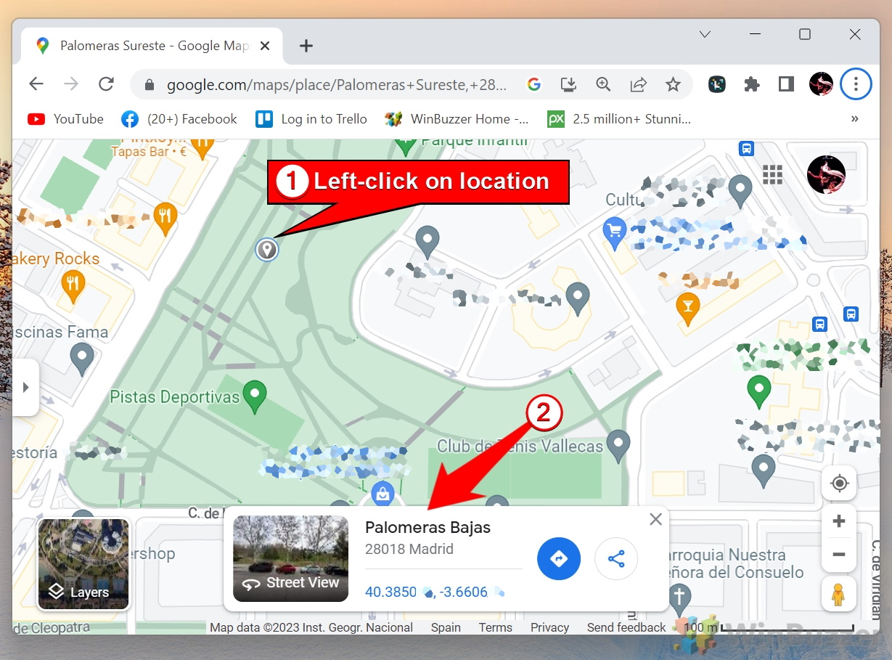Open the Terms link
Viewport: 892px width, 660px height.
coord(495,627)
